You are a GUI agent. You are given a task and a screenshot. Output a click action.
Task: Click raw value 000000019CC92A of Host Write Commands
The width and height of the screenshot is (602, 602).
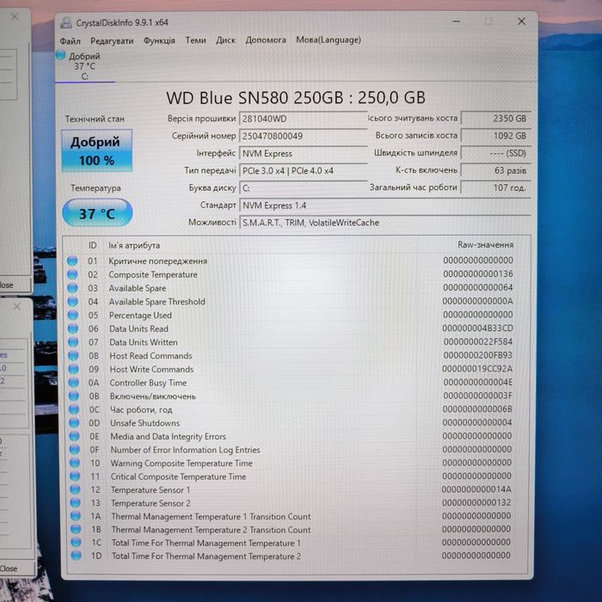[477, 369]
